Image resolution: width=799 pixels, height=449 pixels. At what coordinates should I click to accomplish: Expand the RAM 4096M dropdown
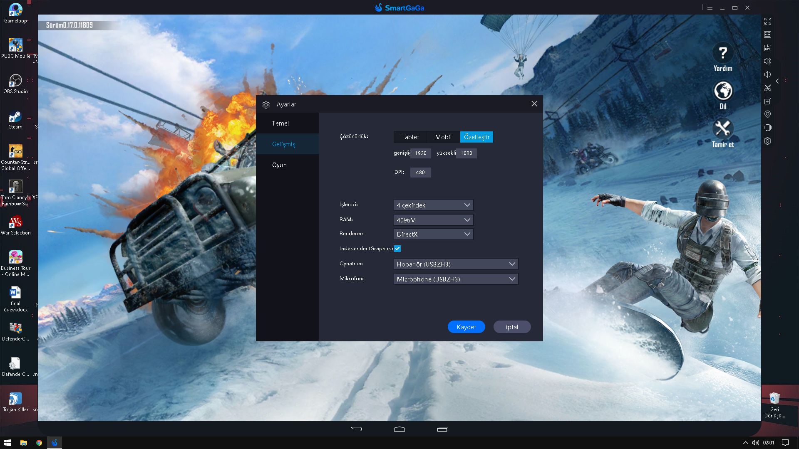pos(433,220)
